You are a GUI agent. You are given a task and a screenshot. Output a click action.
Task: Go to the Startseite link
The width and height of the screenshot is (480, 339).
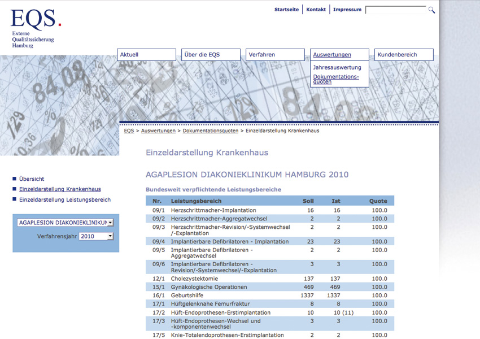286,10
